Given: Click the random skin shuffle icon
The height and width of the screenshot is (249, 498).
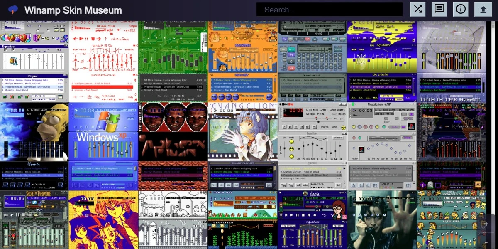Looking at the screenshot, I should click(417, 9).
